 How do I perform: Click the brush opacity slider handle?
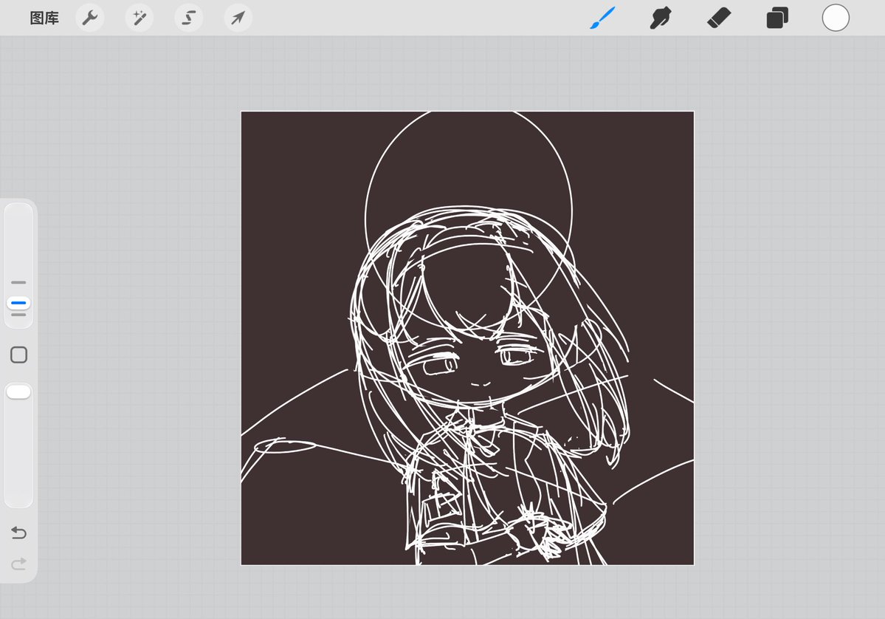coord(18,392)
